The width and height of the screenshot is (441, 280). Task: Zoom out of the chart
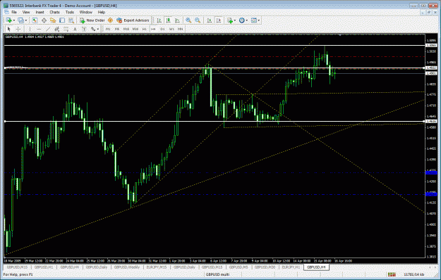(198, 20)
